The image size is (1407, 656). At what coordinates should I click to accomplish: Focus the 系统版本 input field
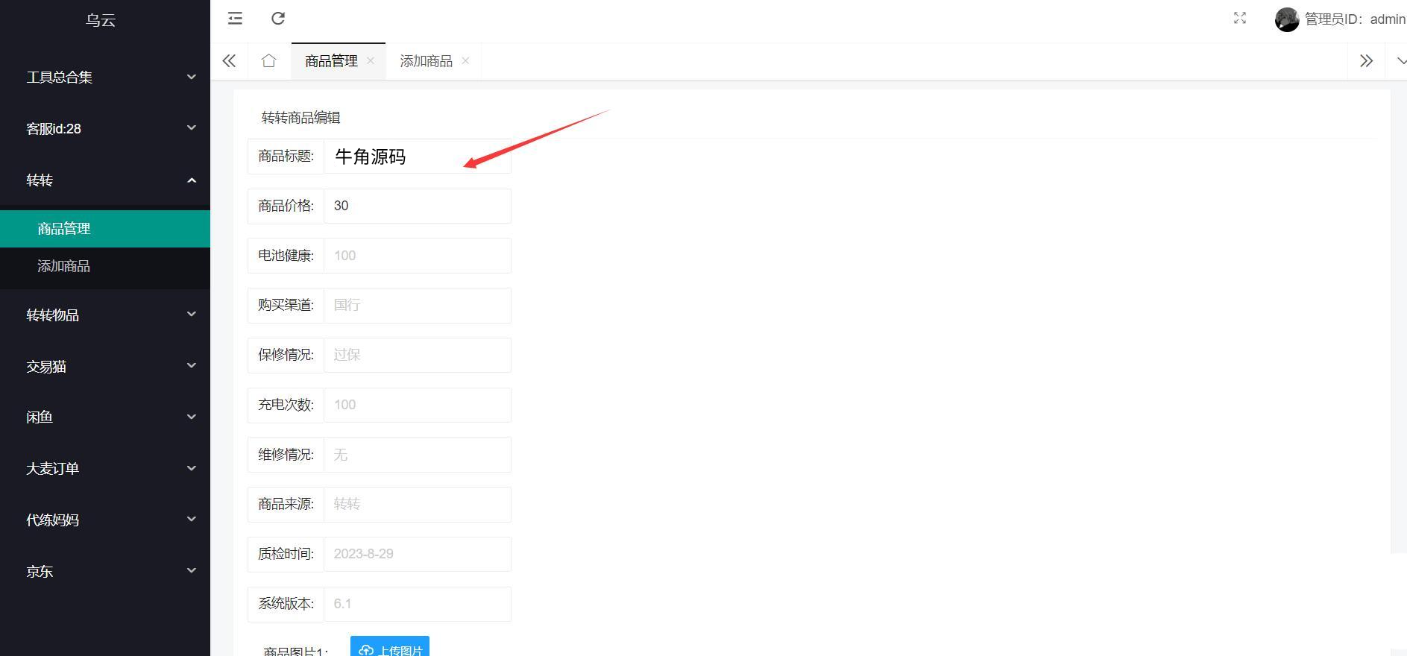pos(418,604)
